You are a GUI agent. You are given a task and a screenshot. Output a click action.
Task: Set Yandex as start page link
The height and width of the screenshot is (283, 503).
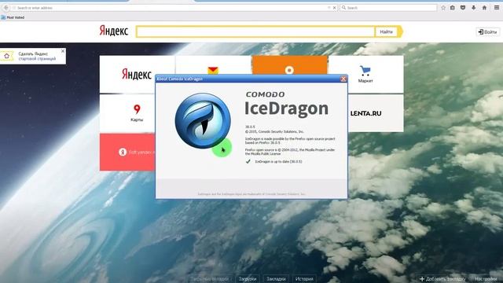point(37,56)
